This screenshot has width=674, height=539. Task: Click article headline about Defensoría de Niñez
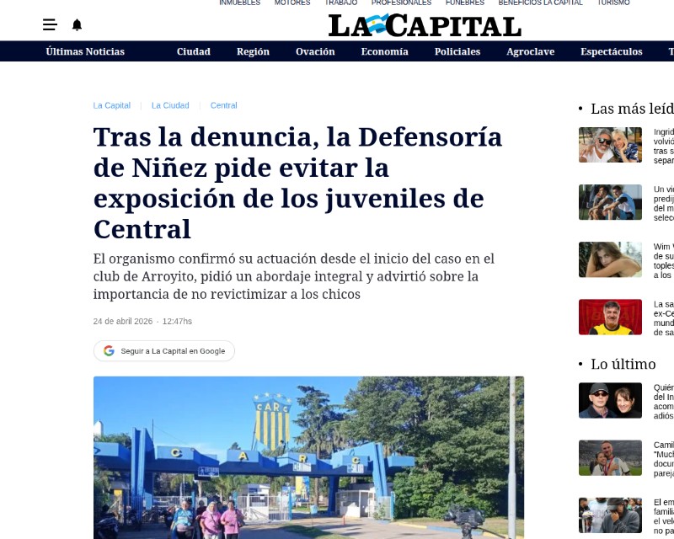[297, 183]
